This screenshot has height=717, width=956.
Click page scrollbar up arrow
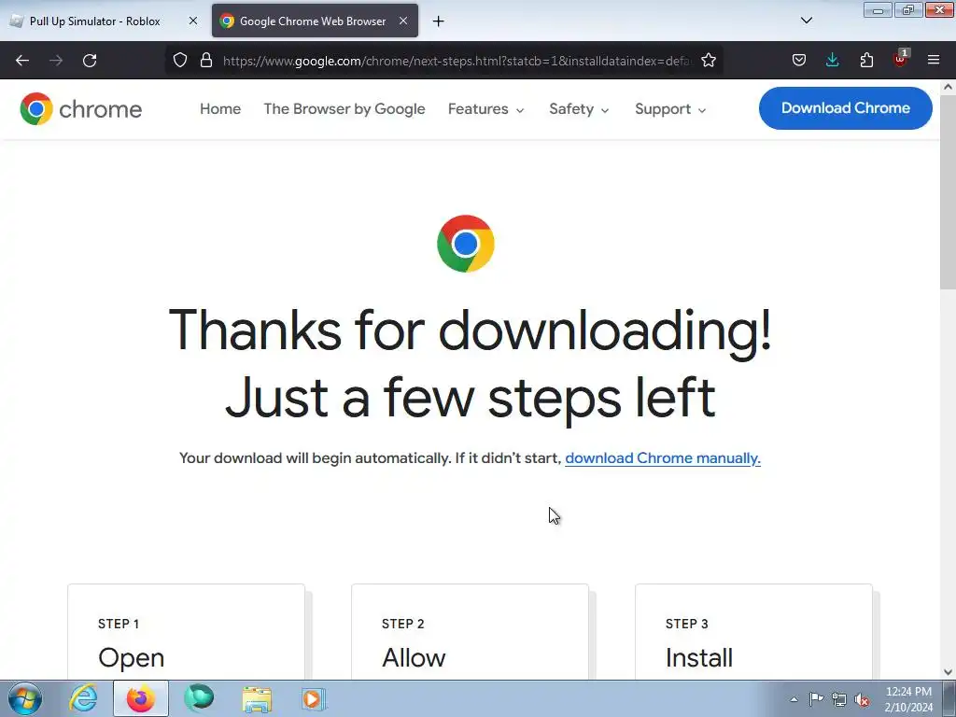coord(948,87)
